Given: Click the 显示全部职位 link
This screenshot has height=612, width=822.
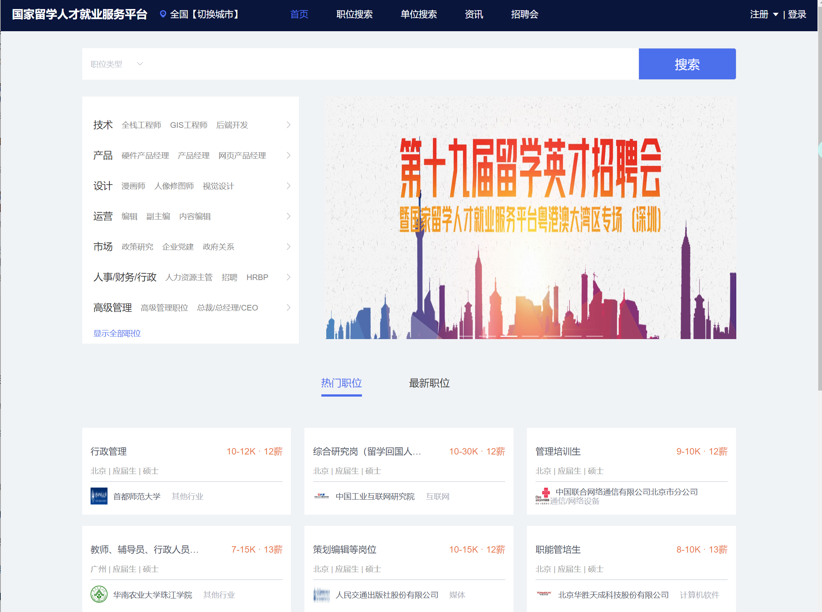Looking at the screenshot, I should click(x=117, y=333).
